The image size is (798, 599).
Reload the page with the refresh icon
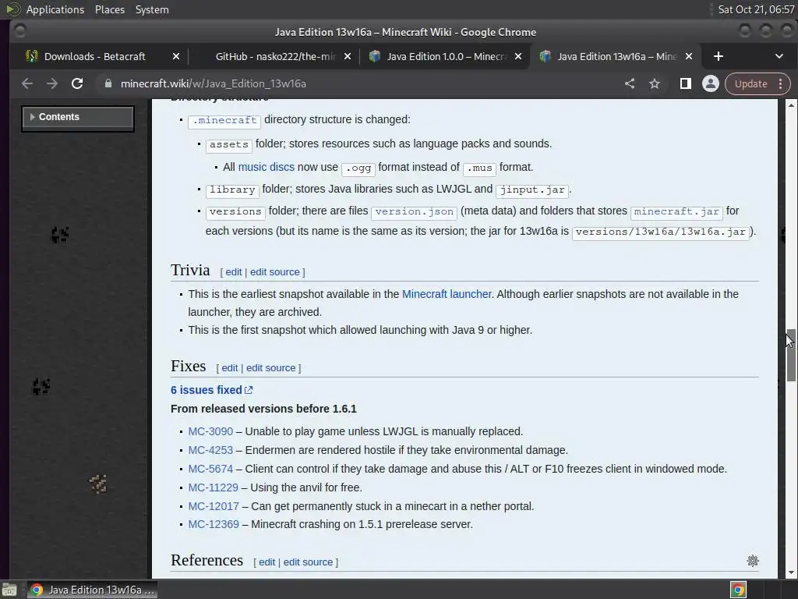click(77, 83)
